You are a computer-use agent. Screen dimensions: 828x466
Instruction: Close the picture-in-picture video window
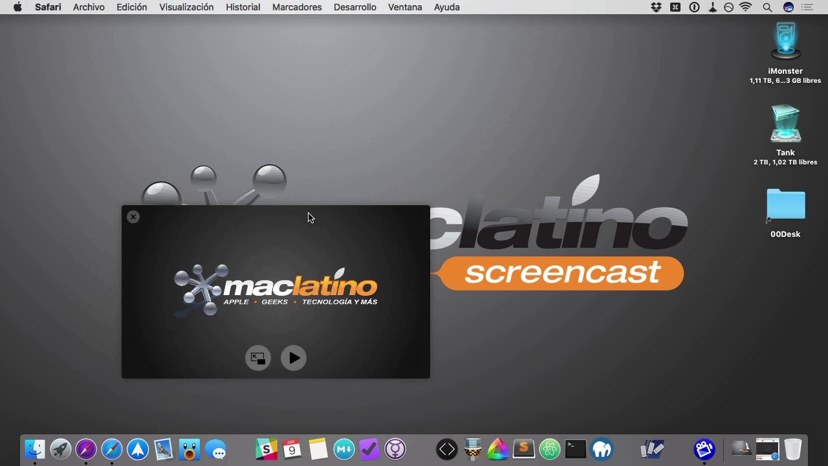coord(133,217)
